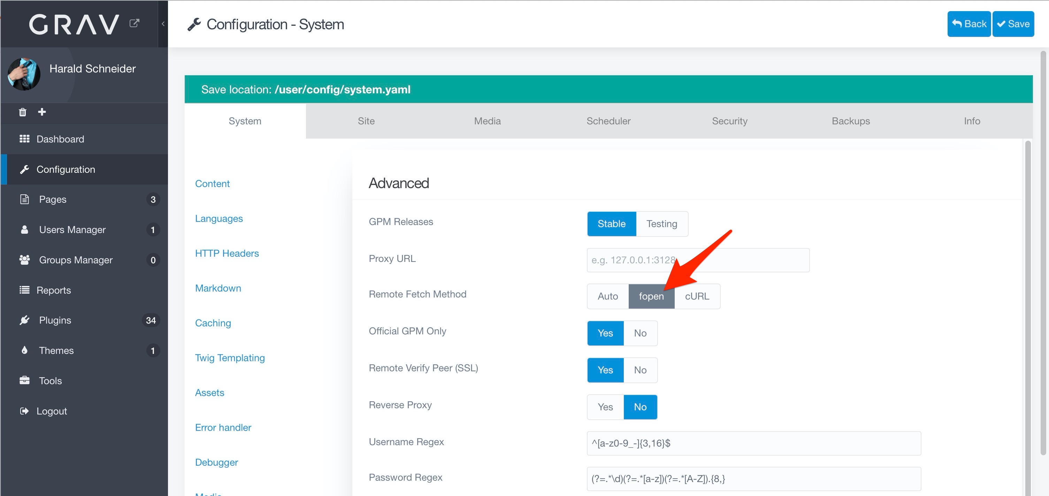
Task: Go to Users Manager
Action: coord(84,230)
